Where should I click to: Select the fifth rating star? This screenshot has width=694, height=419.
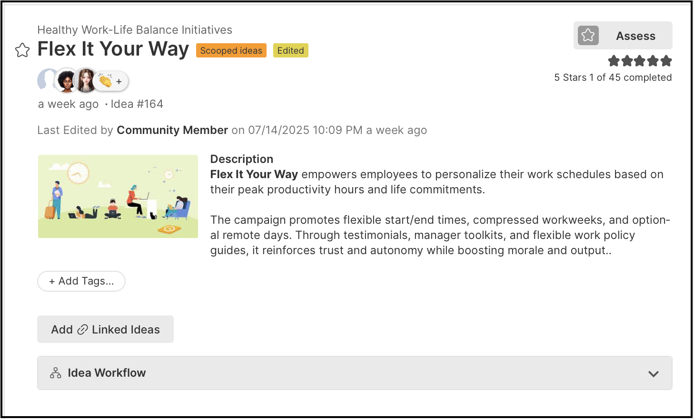pos(666,61)
